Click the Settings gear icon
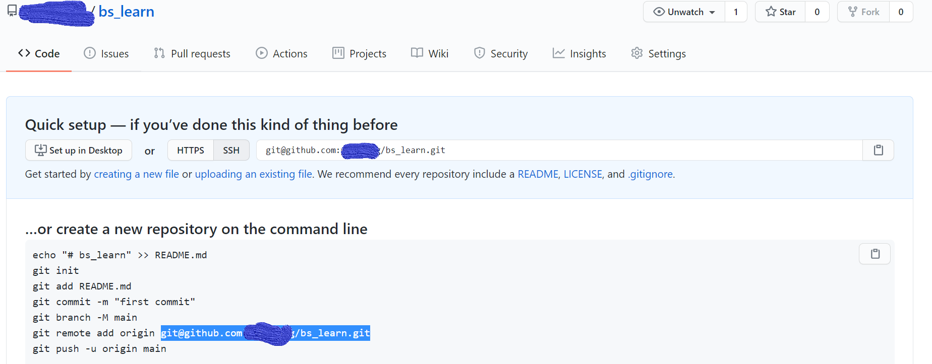The height and width of the screenshot is (364, 932). [637, 53]
